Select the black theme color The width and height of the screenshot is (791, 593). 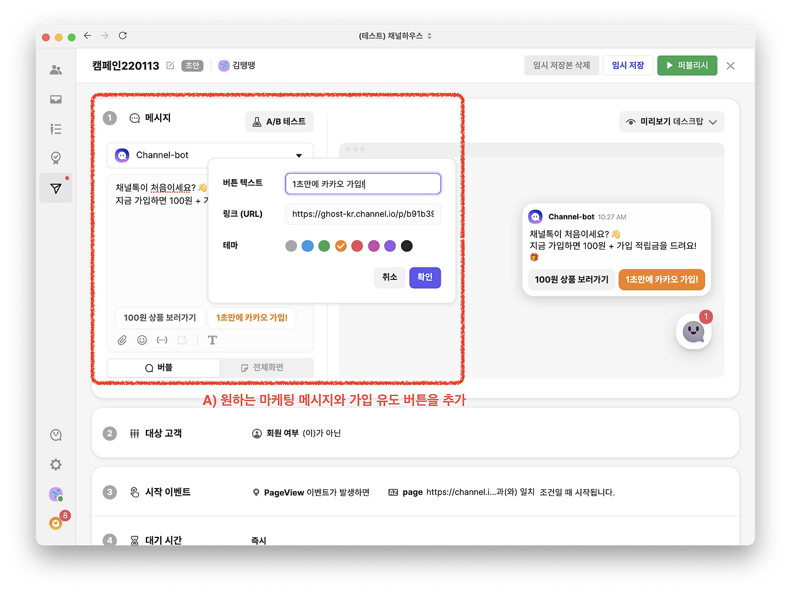407,246
